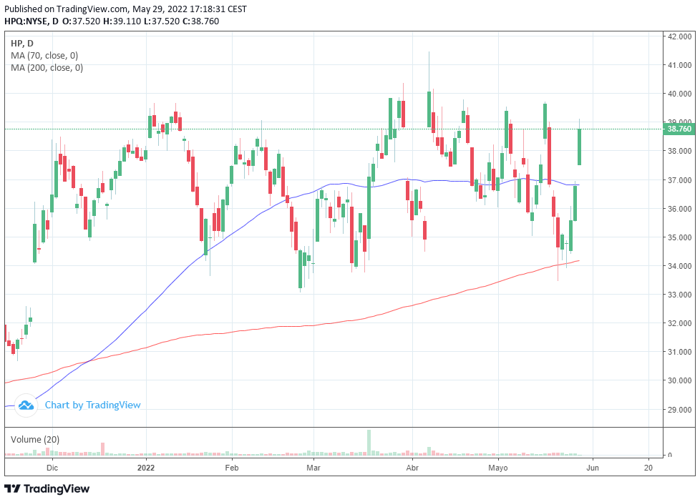This screenshot has width=700, height=502.
Task: Click the '42.000' price axis label
Action: 679,36
